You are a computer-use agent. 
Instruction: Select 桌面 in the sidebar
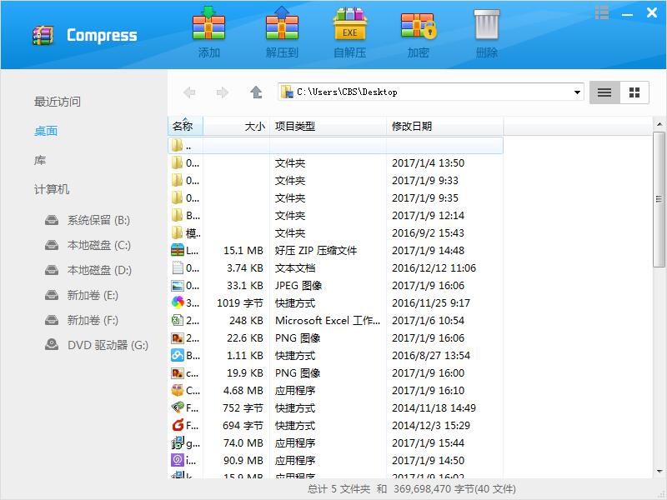tap(46, 131)
